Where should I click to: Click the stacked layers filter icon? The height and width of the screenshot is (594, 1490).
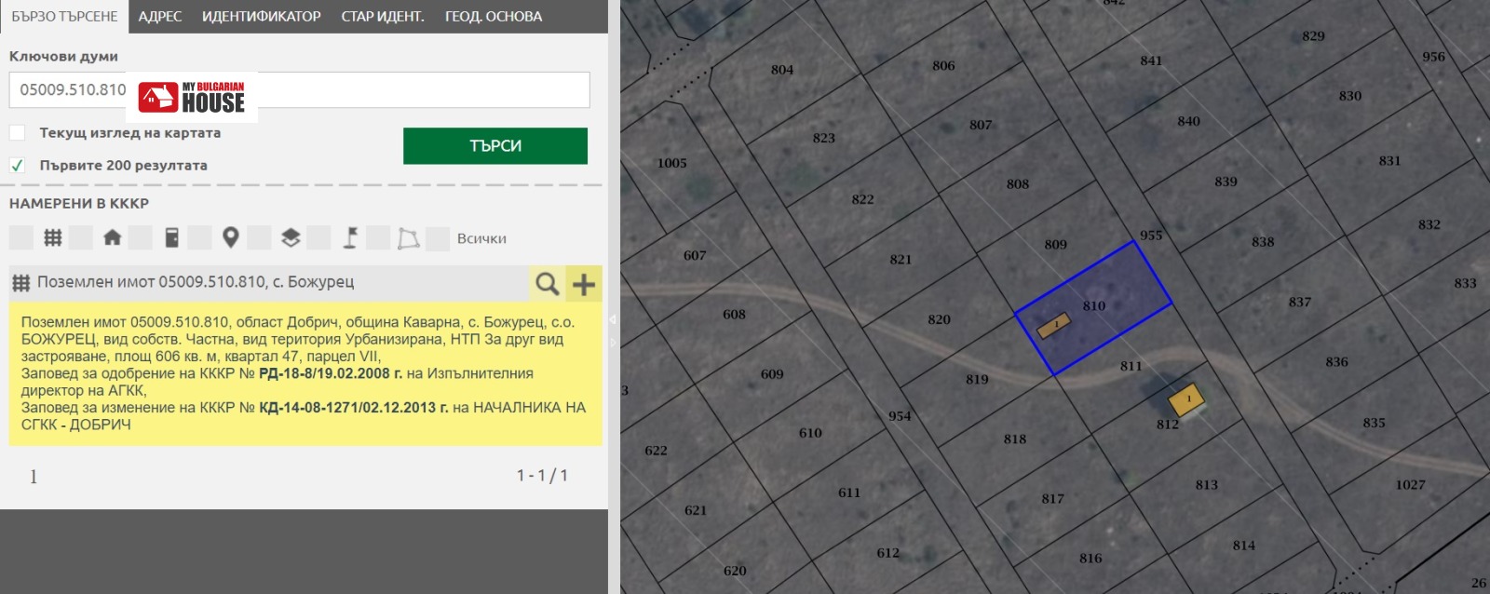coord(291,238)
